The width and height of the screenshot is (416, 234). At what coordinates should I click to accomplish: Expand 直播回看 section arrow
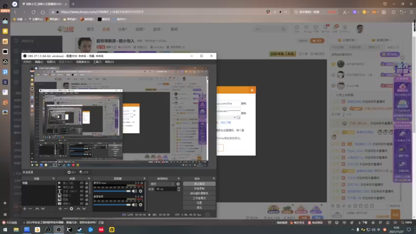pos(391,40)
